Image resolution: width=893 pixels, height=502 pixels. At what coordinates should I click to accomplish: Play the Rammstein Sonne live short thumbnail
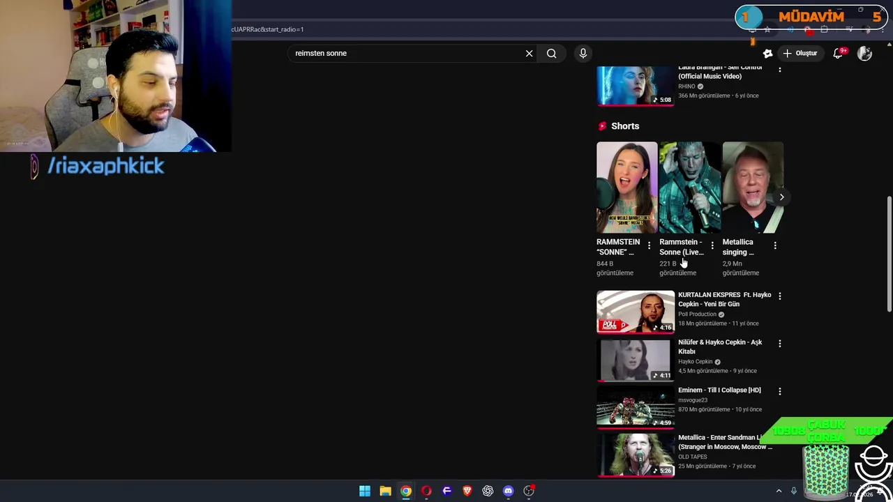pyautogui.click(x=690, y=188)
